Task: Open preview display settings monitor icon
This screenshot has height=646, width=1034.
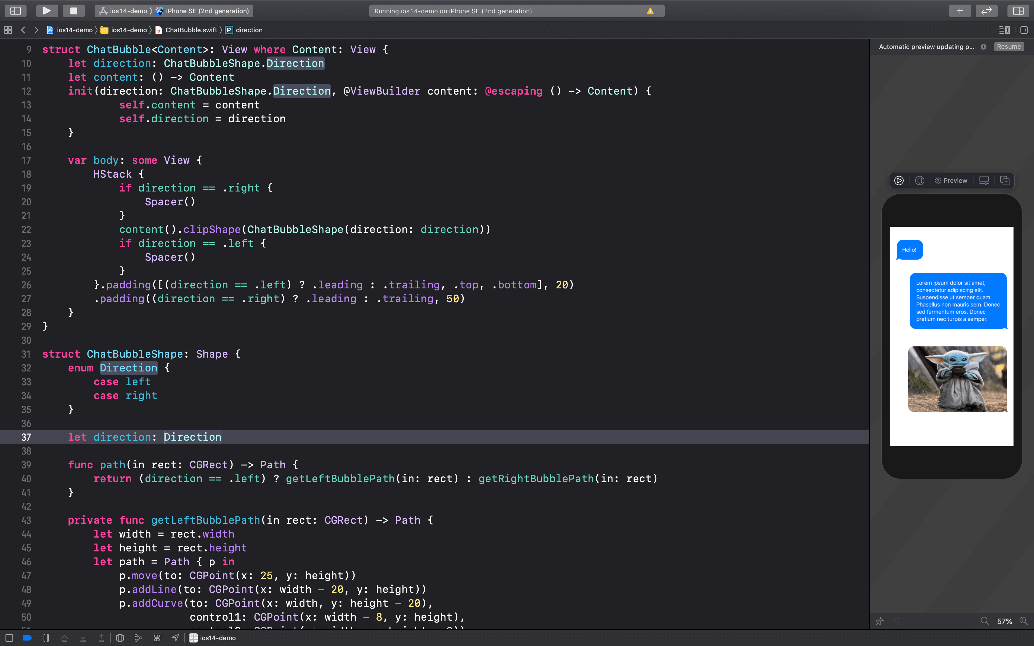Action: pyautogui.click(x=984, y=181)
